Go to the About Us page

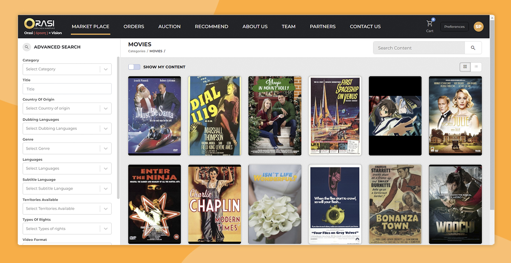[255, 27]
